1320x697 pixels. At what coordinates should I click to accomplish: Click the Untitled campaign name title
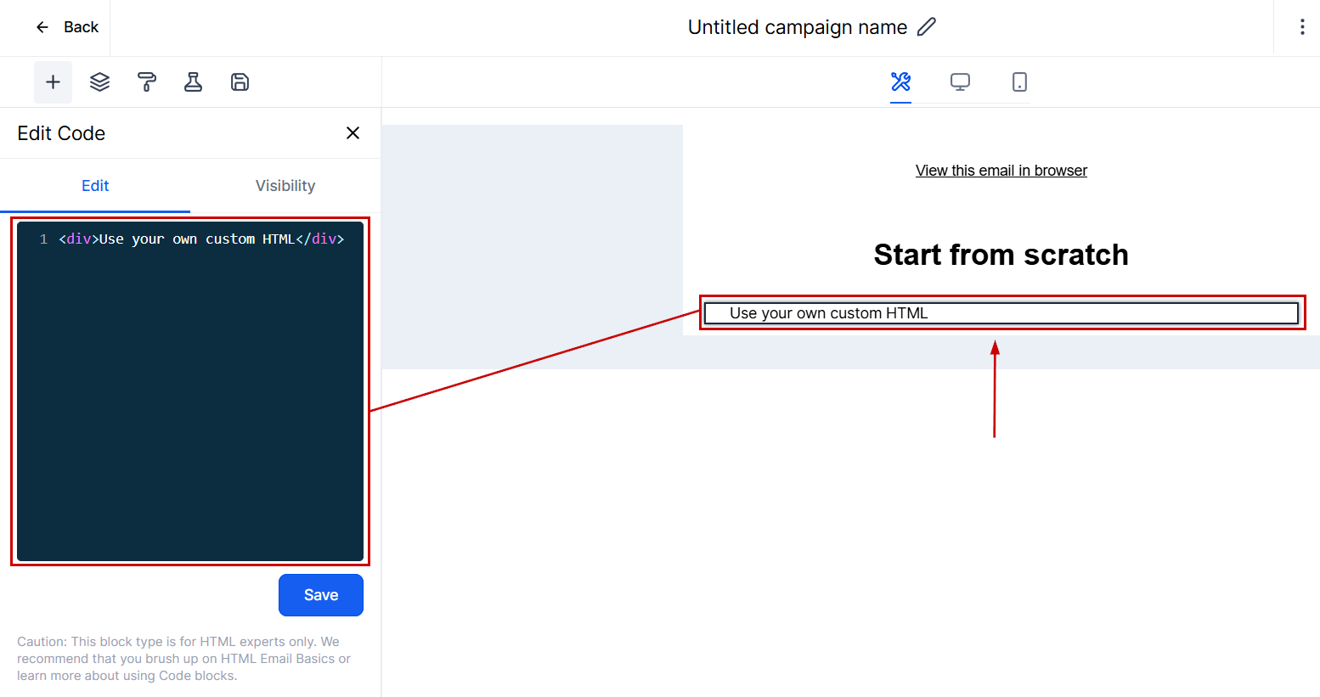point(797,27)
